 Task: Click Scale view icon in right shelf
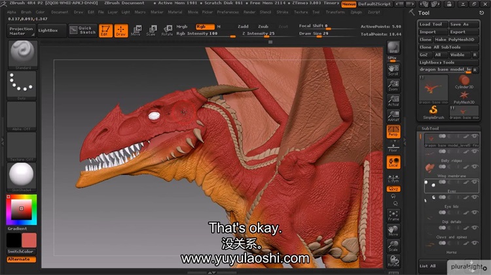coord(393,246)
